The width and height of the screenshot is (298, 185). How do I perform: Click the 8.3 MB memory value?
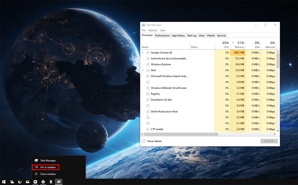[240, 76]
